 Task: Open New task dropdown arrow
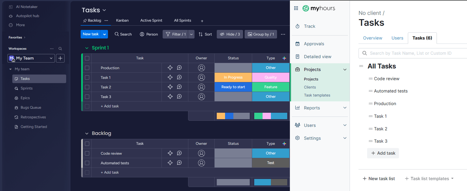point(104,34)
